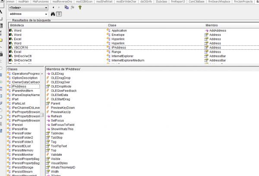Open the mod32BitIcon tab
The width and height of the screenshot is (259, 176).
coord(84,2)
